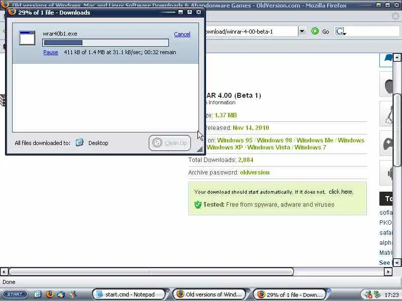The width and height of the screenshot is (402, 301).
Task: Click the Downloads window resize grip
Action: point(199,149)
